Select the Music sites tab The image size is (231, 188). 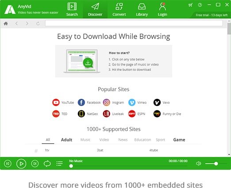pyautogui.click(x=85, y=140)
